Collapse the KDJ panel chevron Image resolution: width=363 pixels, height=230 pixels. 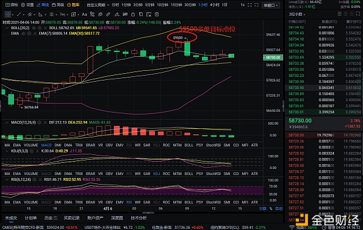(x=7, y=151)
